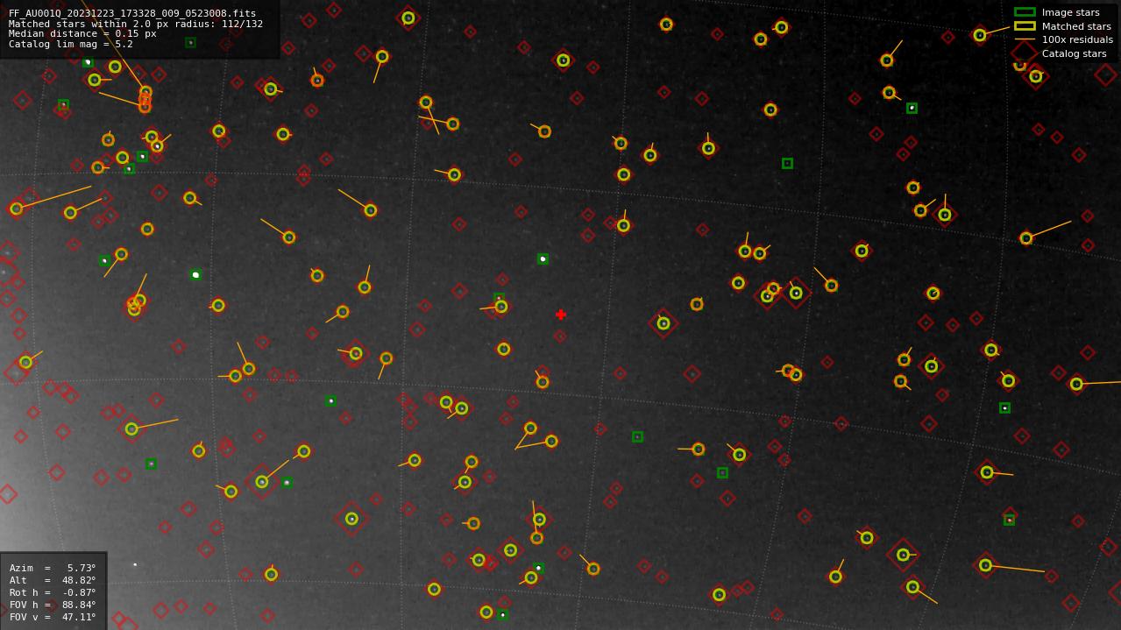Select the 'Catalog stars' legend label
This screenshot has width=1121, height=630.
[1074, 53]
